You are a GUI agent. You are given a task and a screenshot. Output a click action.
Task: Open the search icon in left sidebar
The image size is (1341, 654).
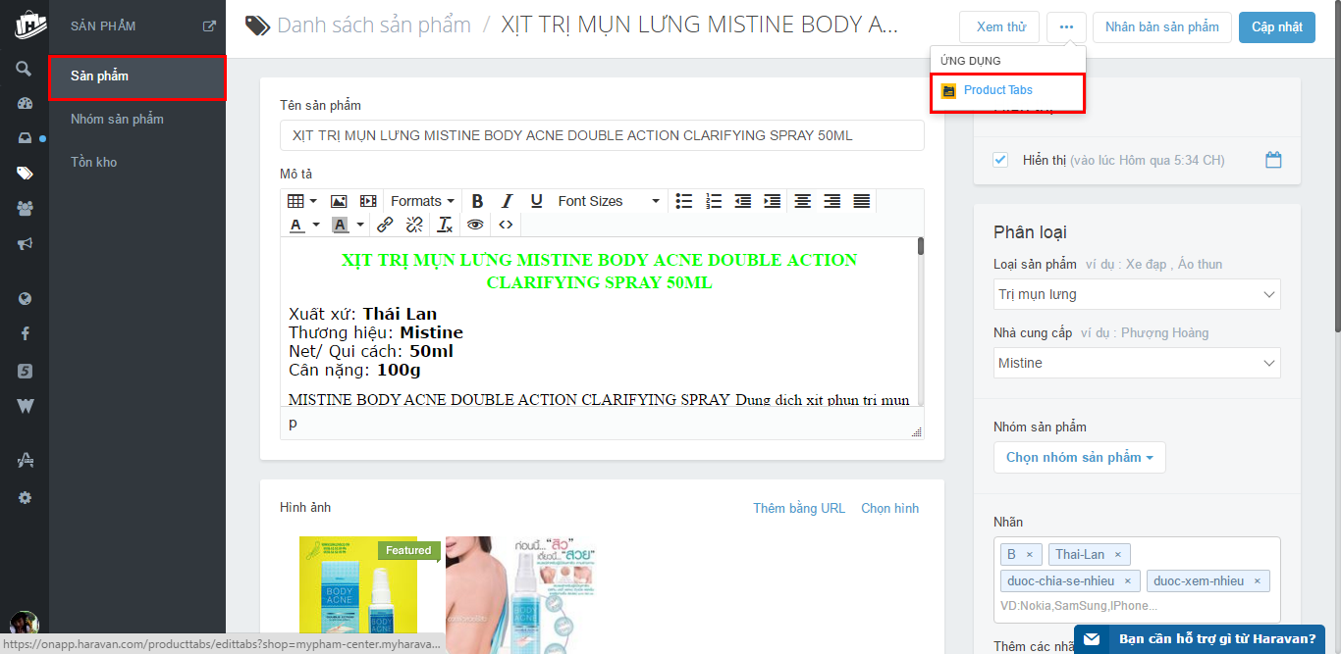click(x=25, y=69)
